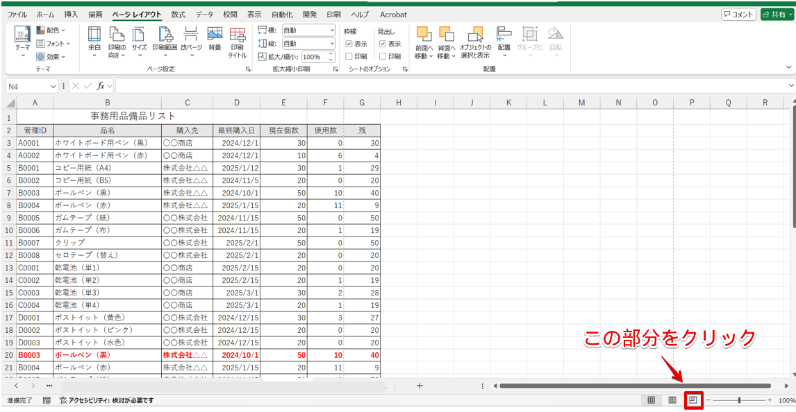
Task: Open the テーマ themes gallery
Action: (x=22, y=40)
